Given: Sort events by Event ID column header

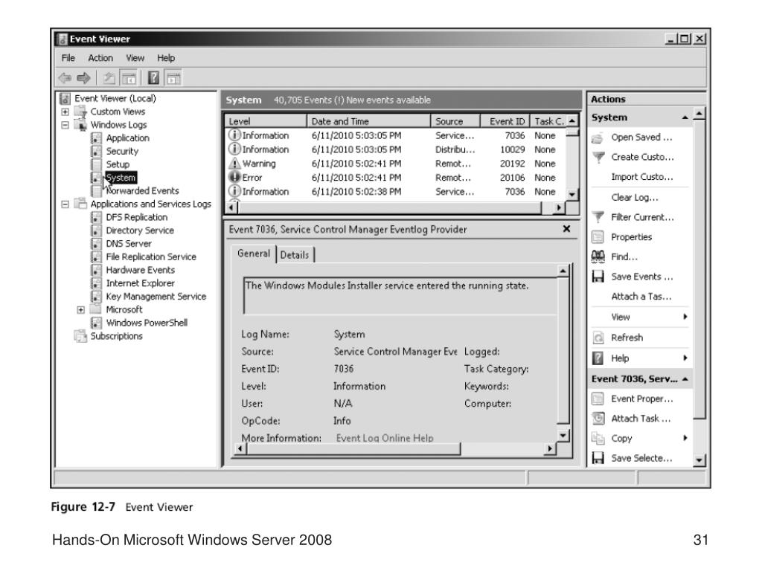Looking at the screenshot, I should 505,121.
